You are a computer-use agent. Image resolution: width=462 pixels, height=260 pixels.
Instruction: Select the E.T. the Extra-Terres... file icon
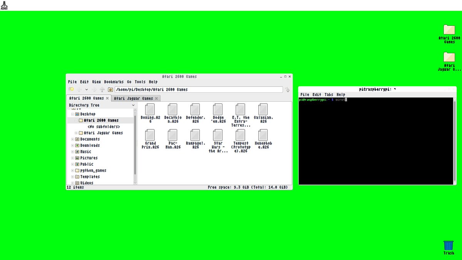pos(241,109)
